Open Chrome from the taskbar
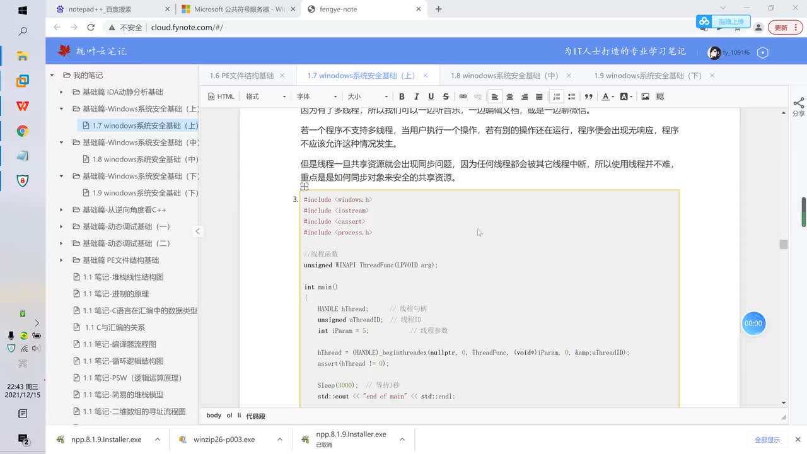This screenshot has height=454, width=807. pos(23,131)
